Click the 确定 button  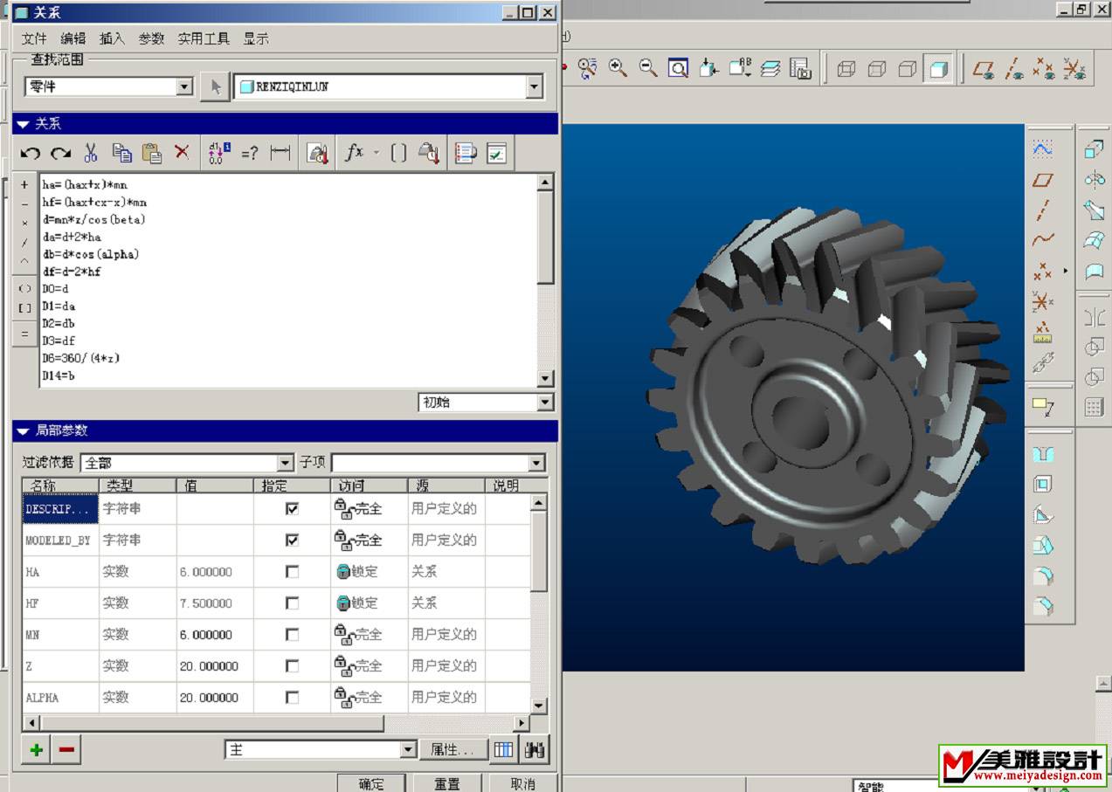371,783
